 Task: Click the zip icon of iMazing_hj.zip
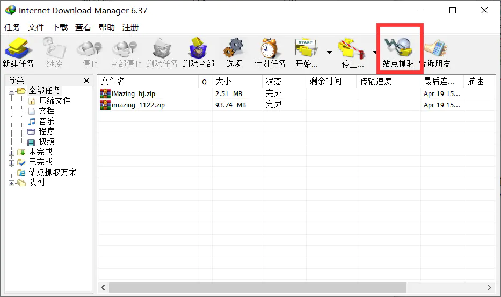(105, 93)
